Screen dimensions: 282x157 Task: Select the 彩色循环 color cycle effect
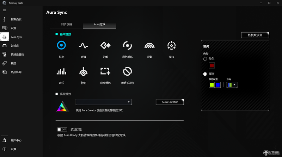pos(128,45)
